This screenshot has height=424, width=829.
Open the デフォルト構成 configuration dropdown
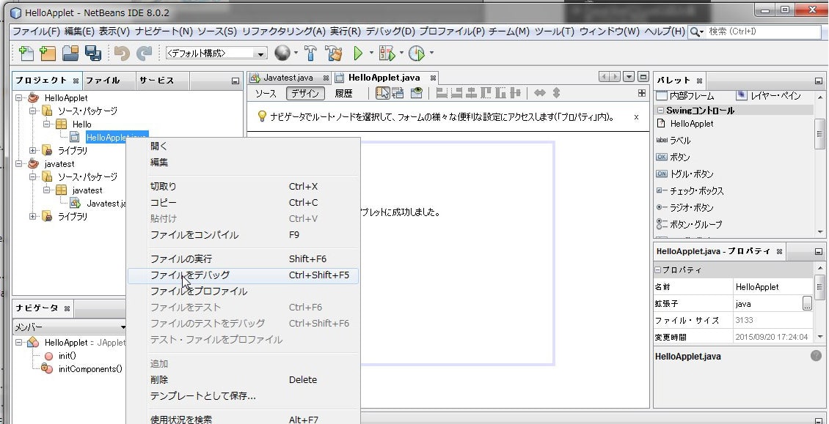coord(216,53)
